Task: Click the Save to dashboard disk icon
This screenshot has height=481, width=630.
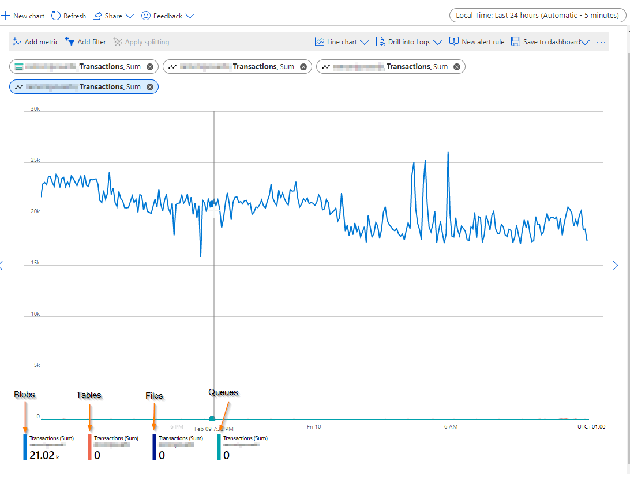Action: tap(516, 41)
